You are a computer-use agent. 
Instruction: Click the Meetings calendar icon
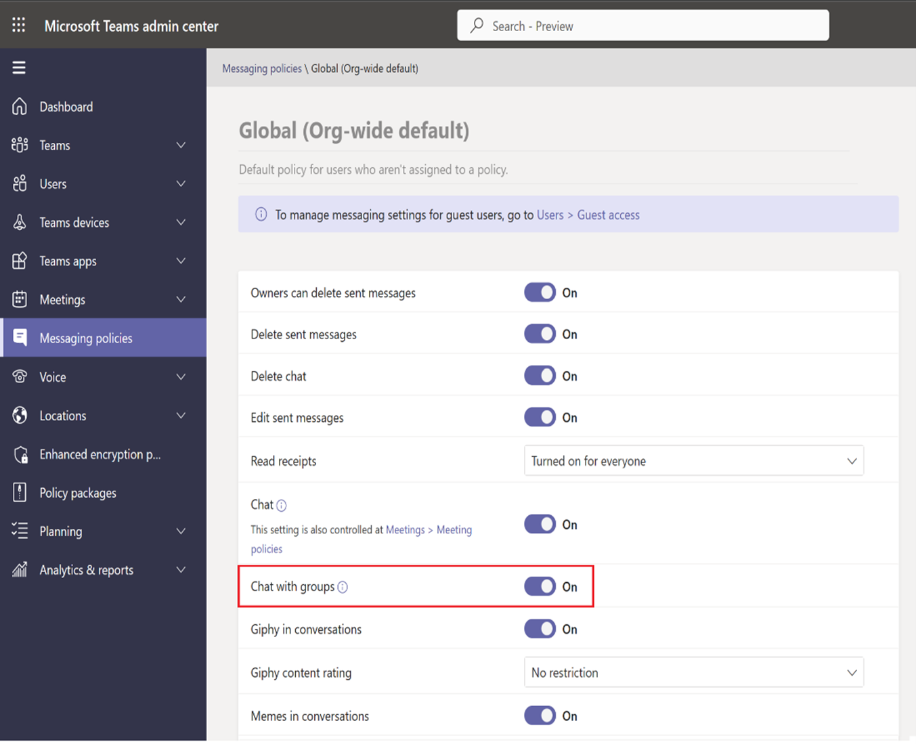[x=20, y=299]
